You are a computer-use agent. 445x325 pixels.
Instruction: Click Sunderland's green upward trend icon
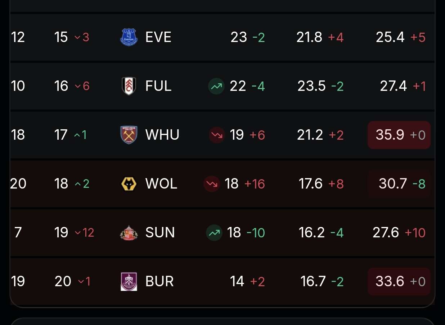214,233
